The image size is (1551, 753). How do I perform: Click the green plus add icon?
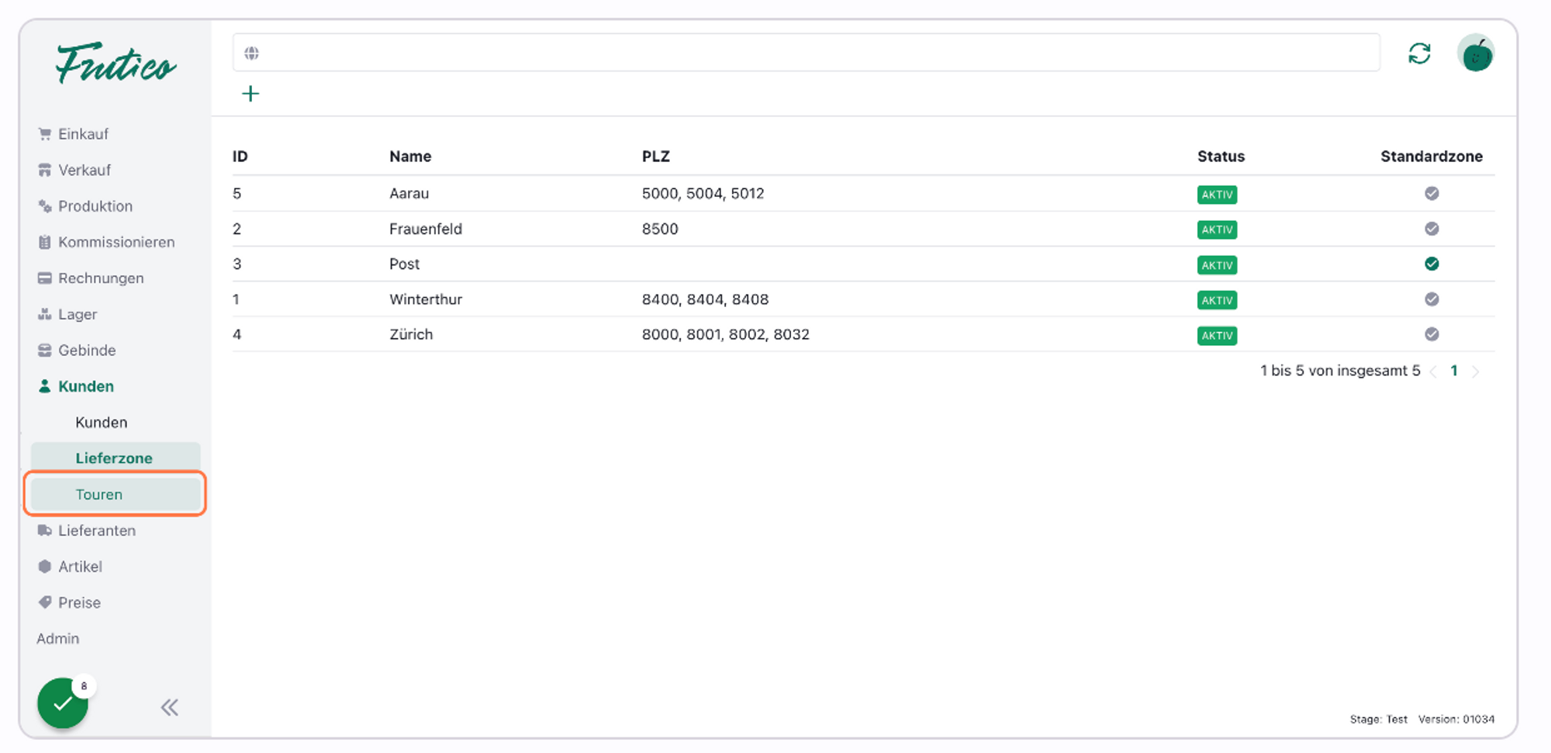click(250, 94)
